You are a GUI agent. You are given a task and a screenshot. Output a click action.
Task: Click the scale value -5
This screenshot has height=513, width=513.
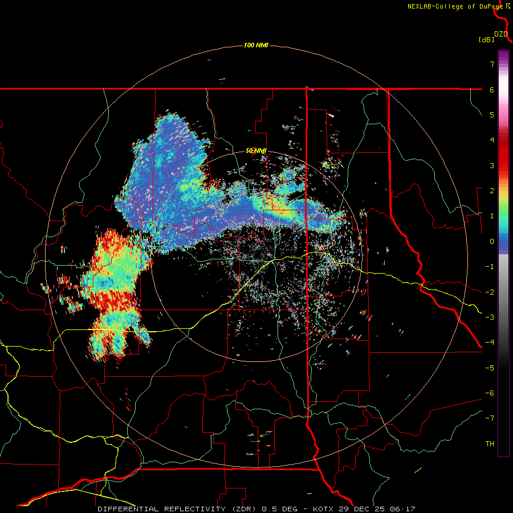tap(490, 368)
